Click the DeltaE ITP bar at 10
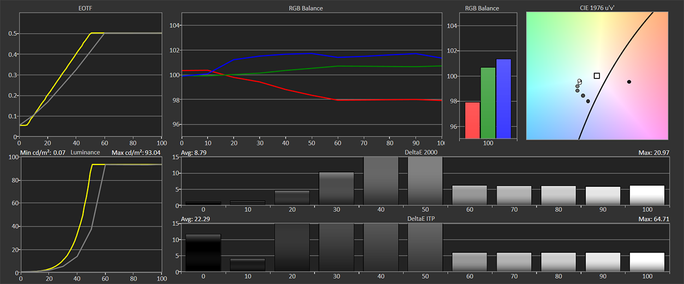Viewport: 684px width, 284px height. coord(247,265)
